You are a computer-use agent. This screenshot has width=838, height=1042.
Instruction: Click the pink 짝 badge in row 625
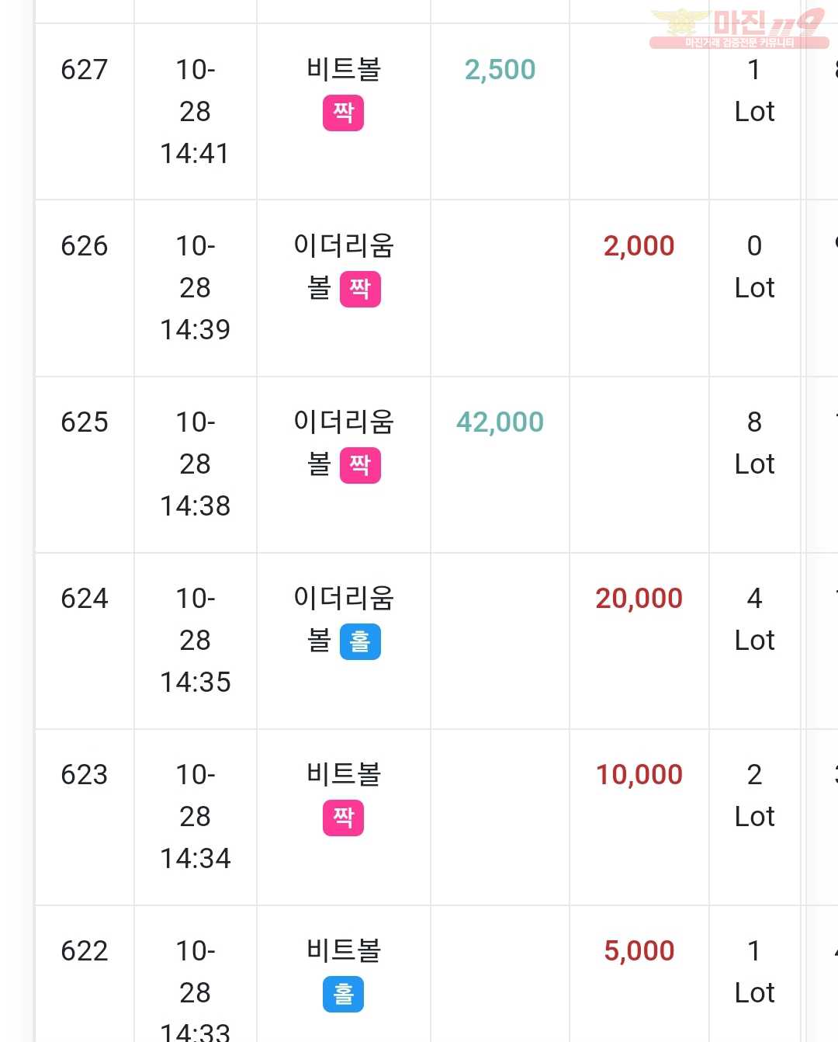(x=360, y=465)
